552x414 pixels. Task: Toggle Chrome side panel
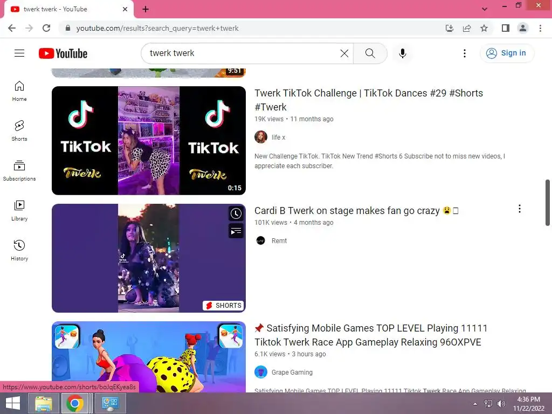click(x=506, y=28)
